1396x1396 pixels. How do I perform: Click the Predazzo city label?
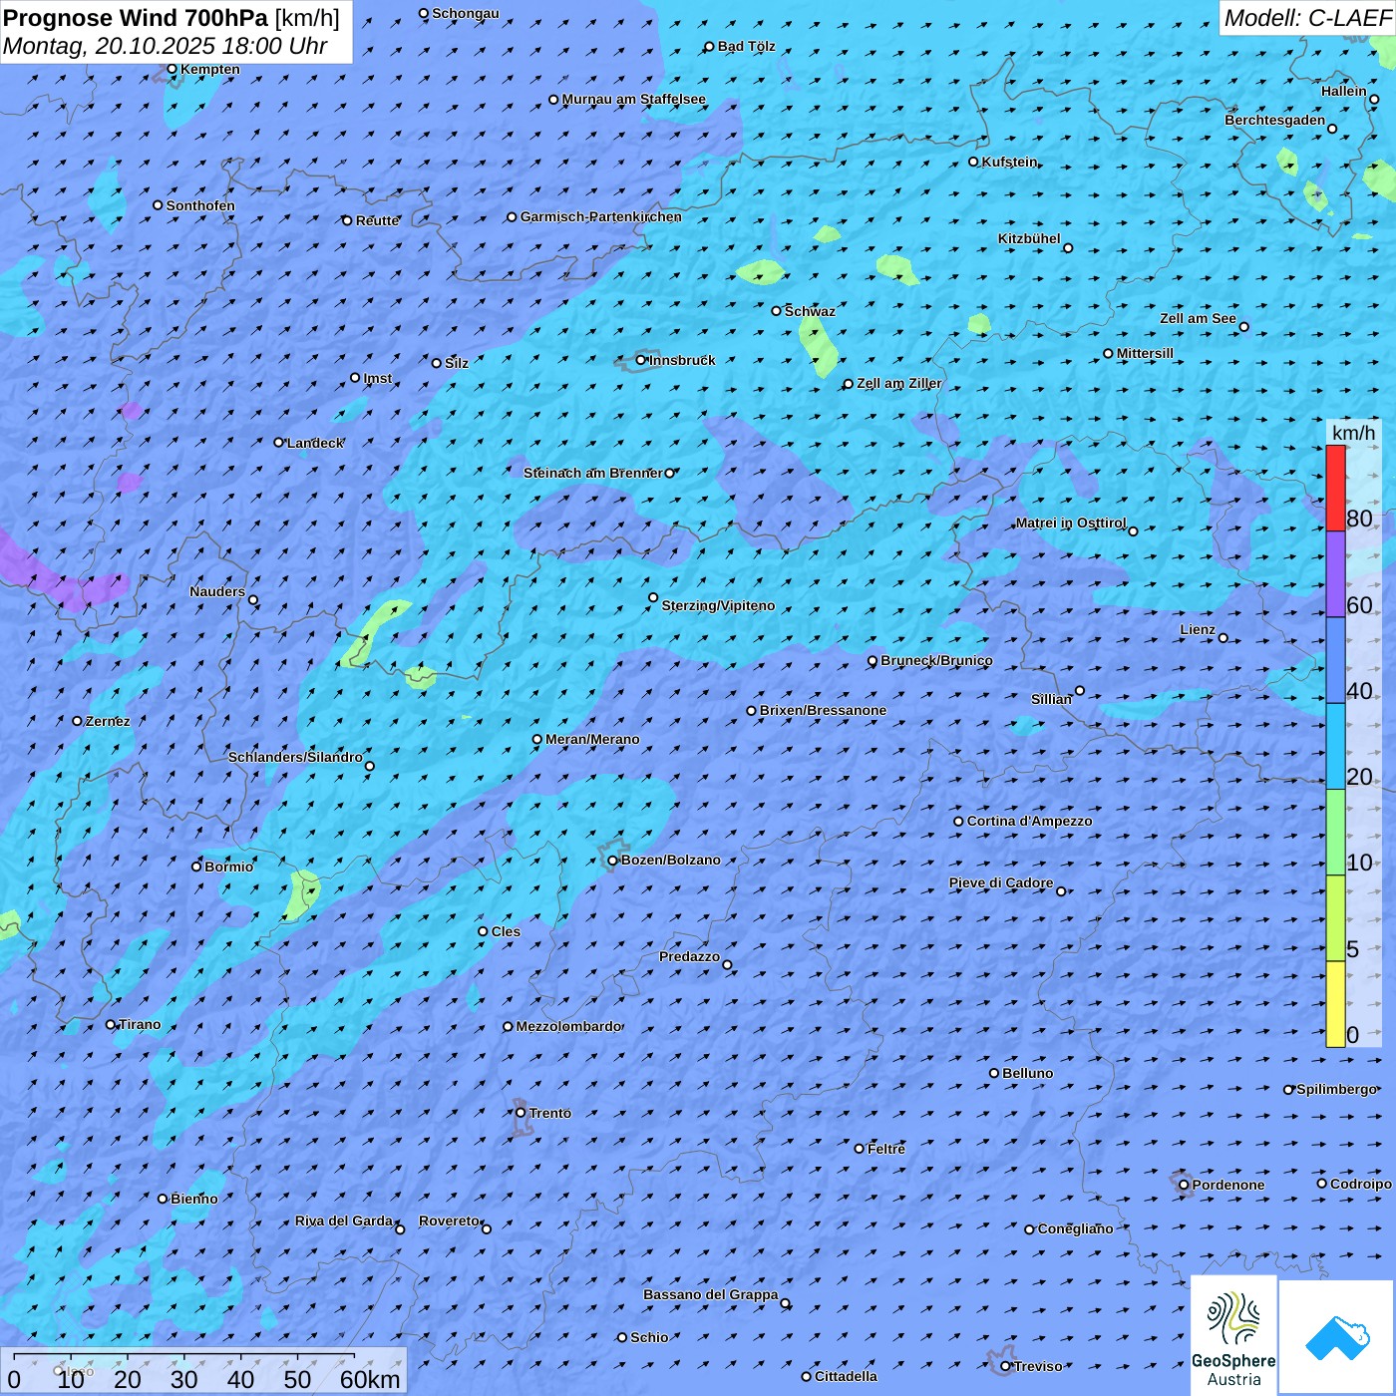[x=689, y=956]
